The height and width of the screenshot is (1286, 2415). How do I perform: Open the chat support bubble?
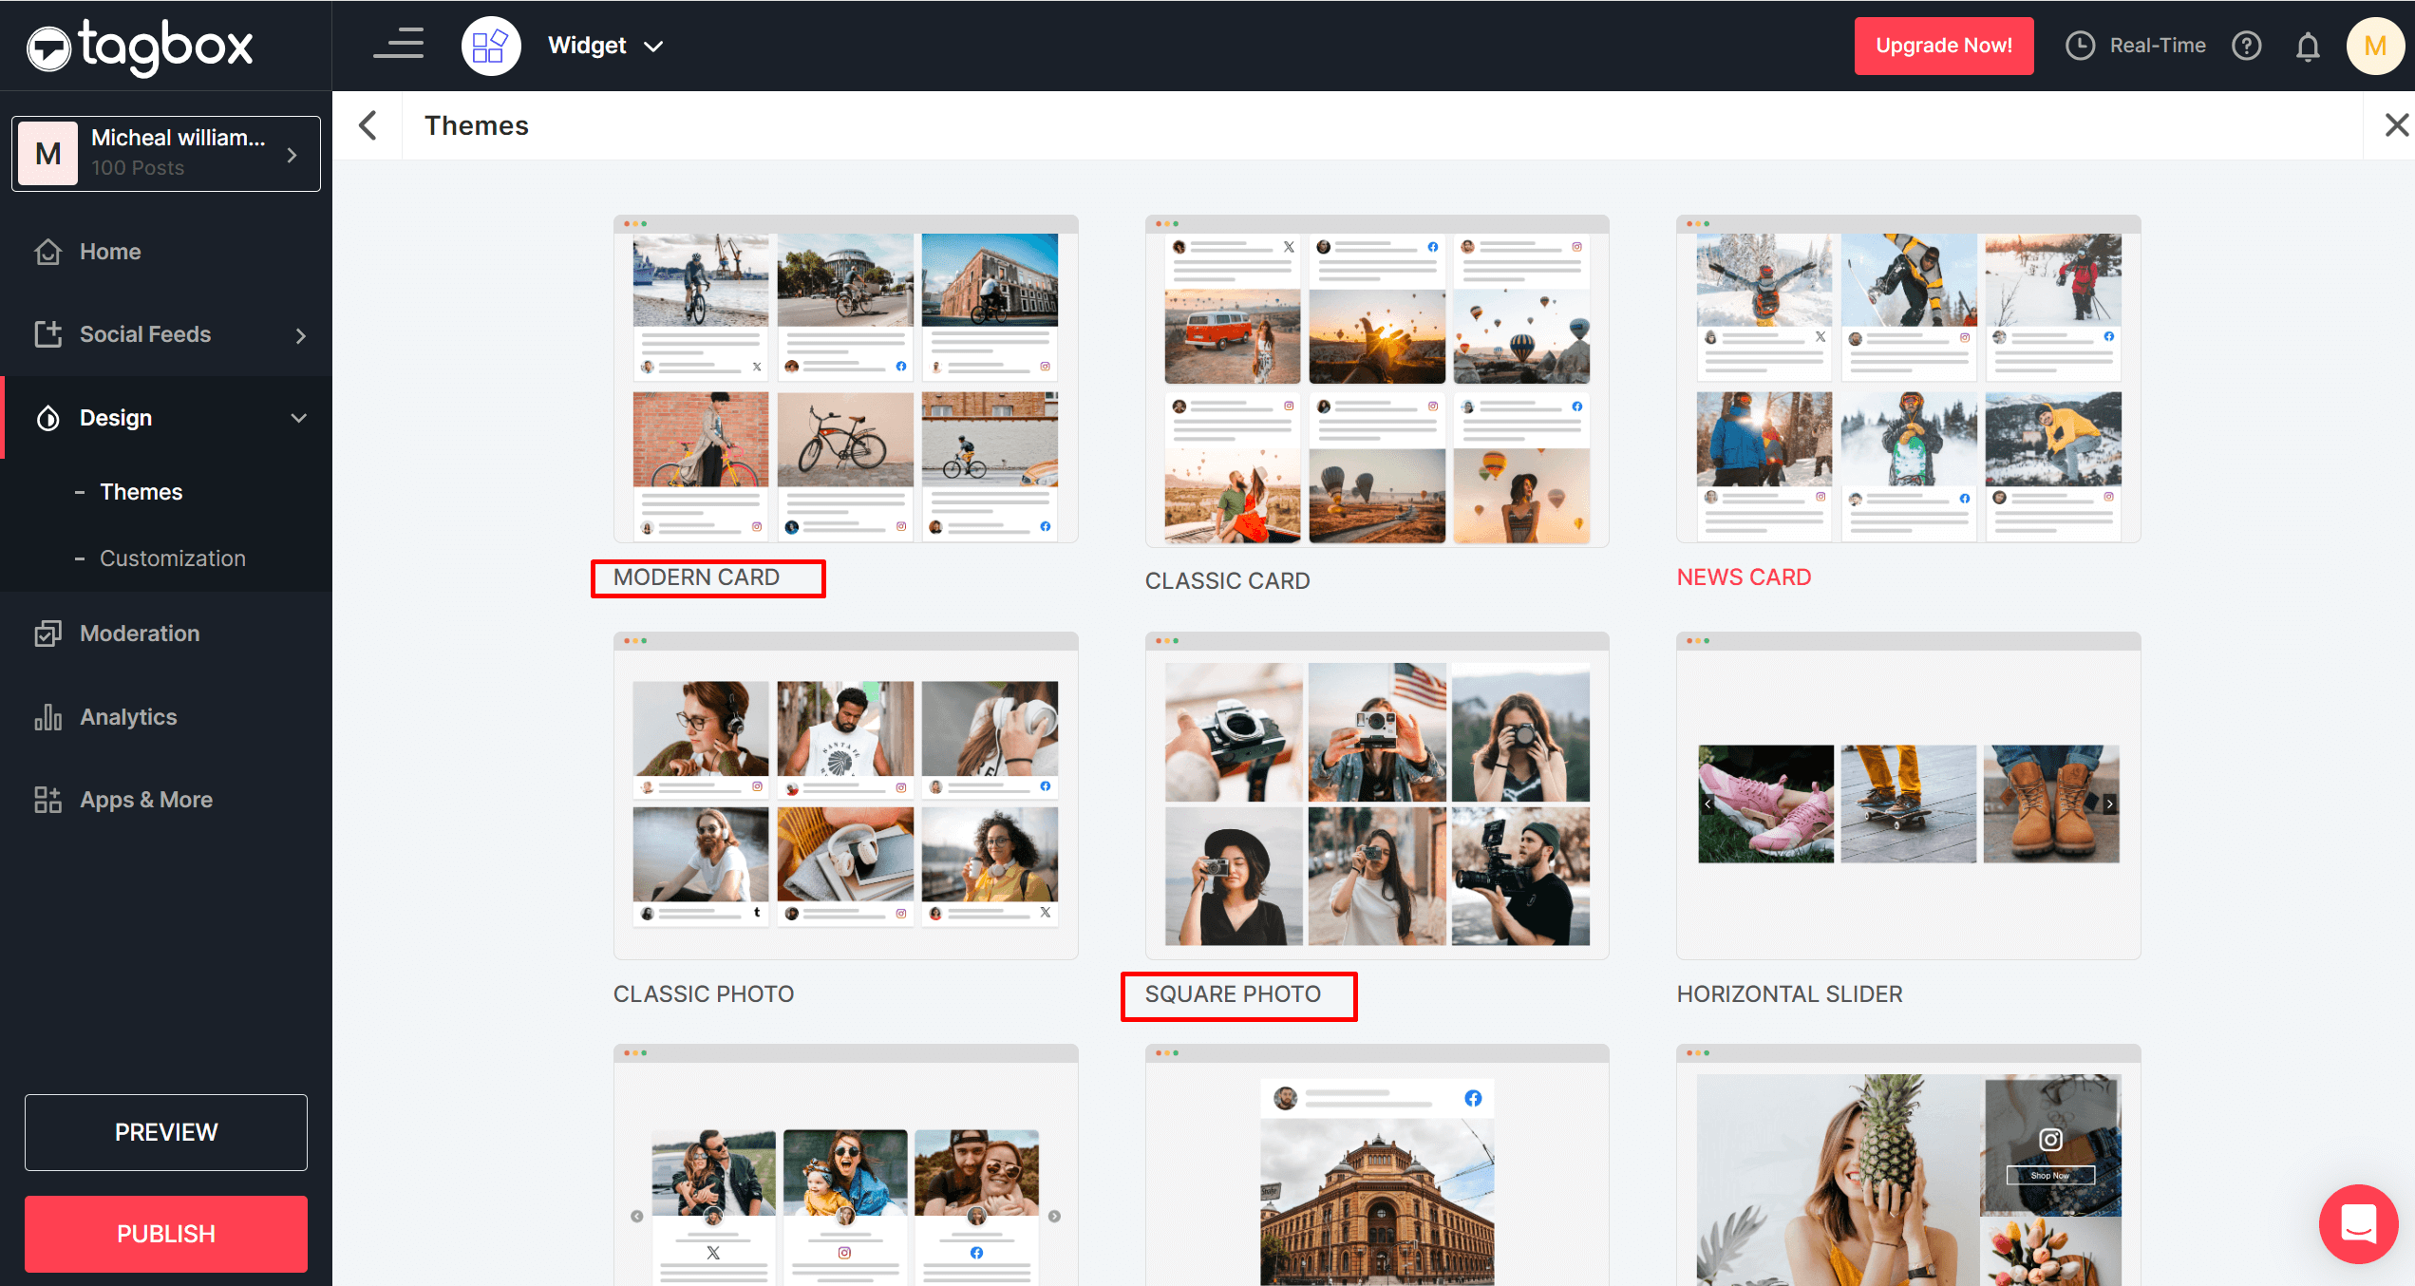(2358, 1224)
